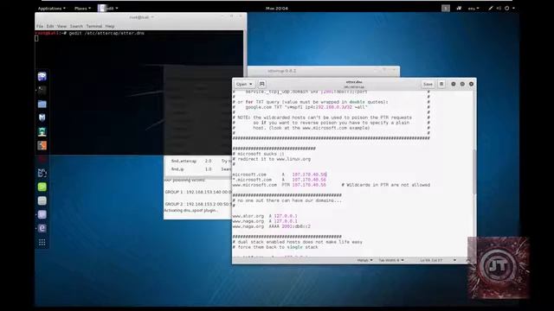554x311 pixels.
Task: Open the gedit app menu in top bar
Action: click(x=108, y=8)
